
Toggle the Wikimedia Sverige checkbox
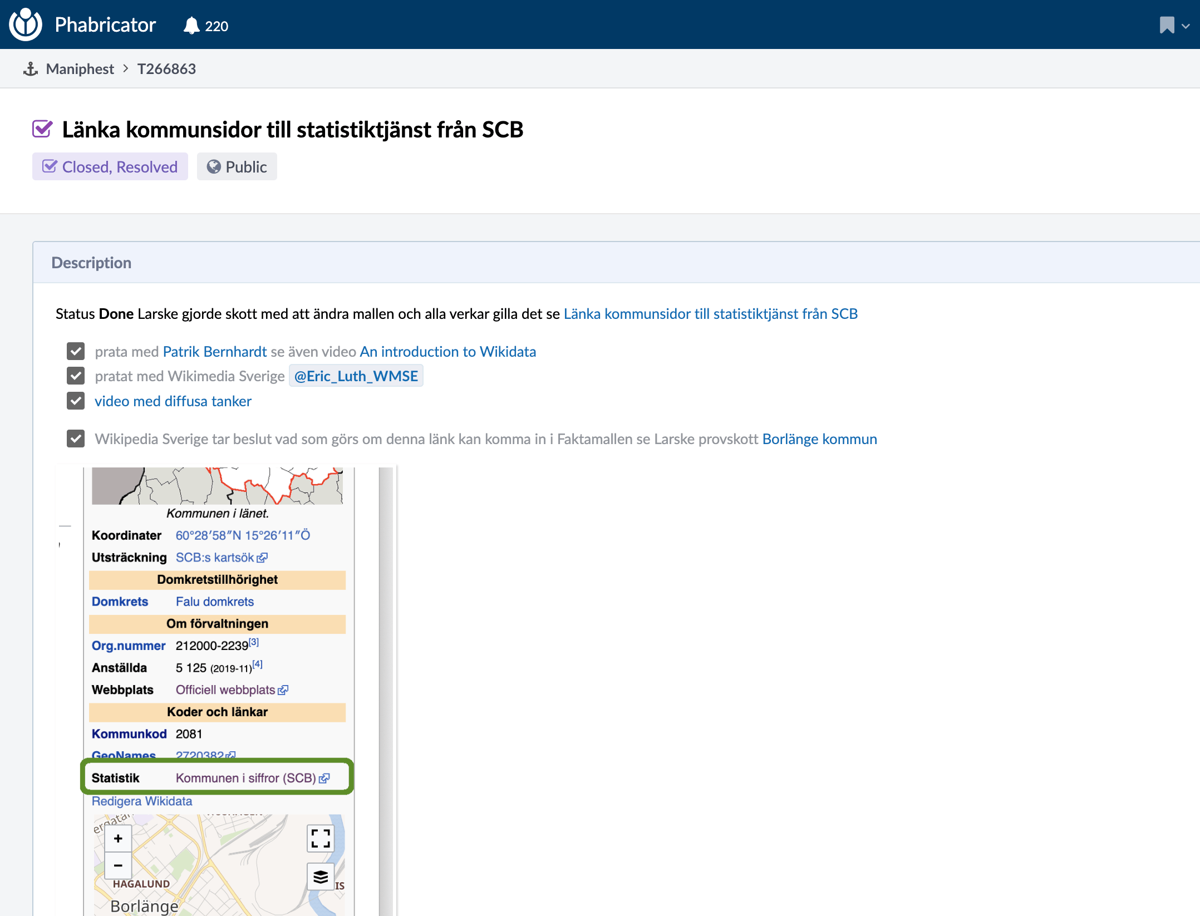76,376
